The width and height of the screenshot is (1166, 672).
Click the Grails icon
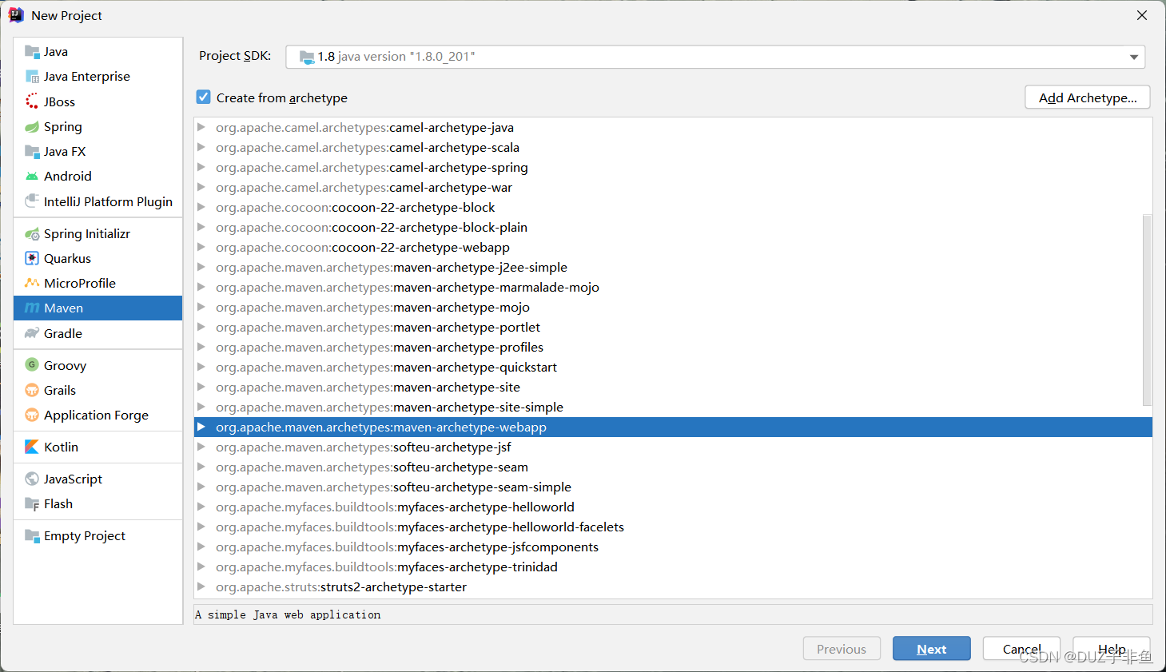point(32,390)
